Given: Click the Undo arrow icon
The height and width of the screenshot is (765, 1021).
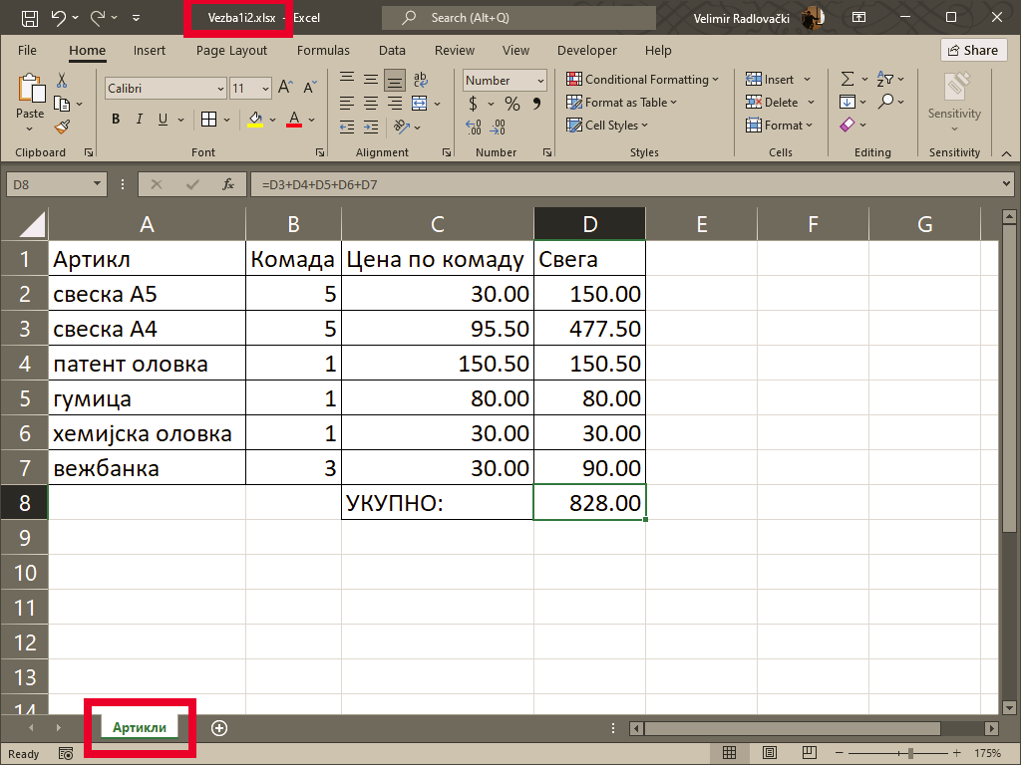Looking at the screenshot, I should [58, 18].
